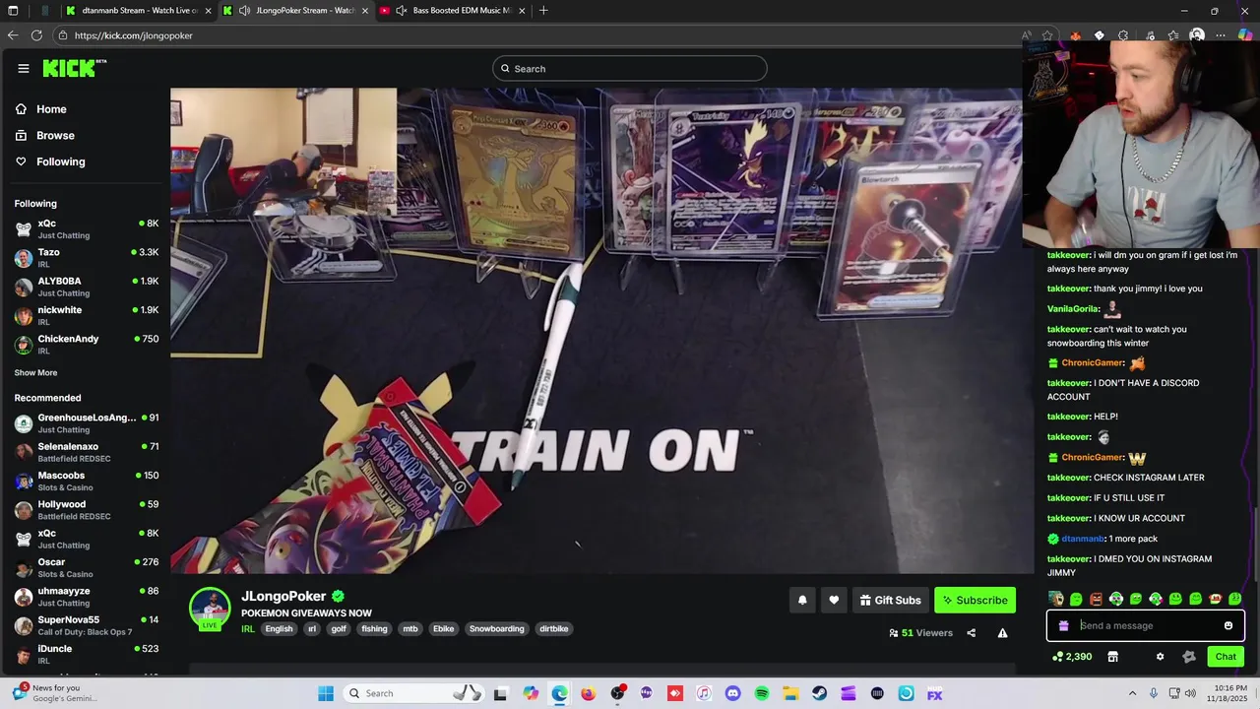The image size is (1260, 709).
Task: Select the English tag
Action: coord(279,629)
